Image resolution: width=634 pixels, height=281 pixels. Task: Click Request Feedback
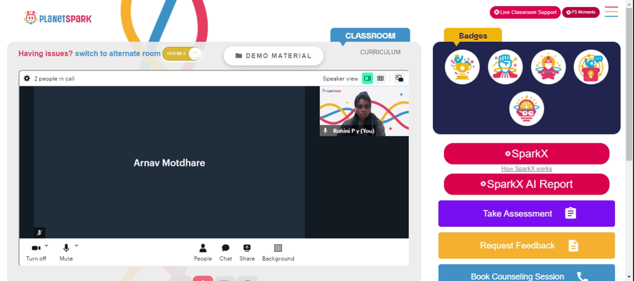click(526, 246)
